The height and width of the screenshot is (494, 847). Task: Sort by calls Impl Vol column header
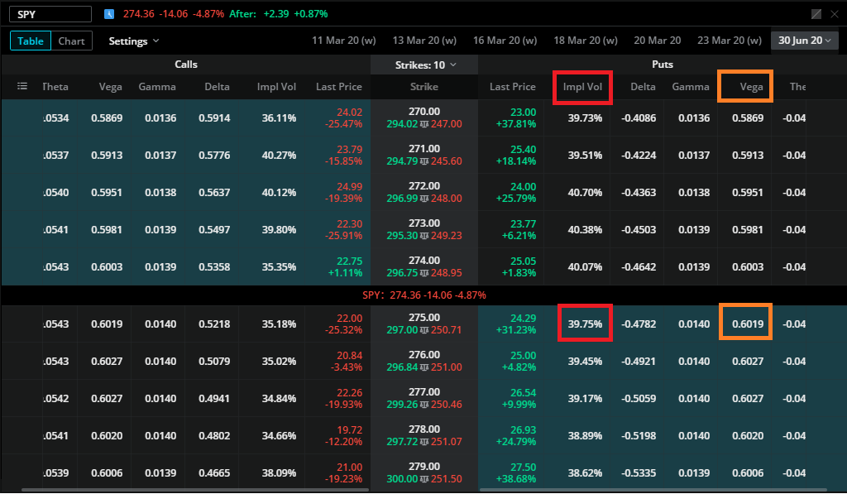pyautogui.click(x=276, y=87)
